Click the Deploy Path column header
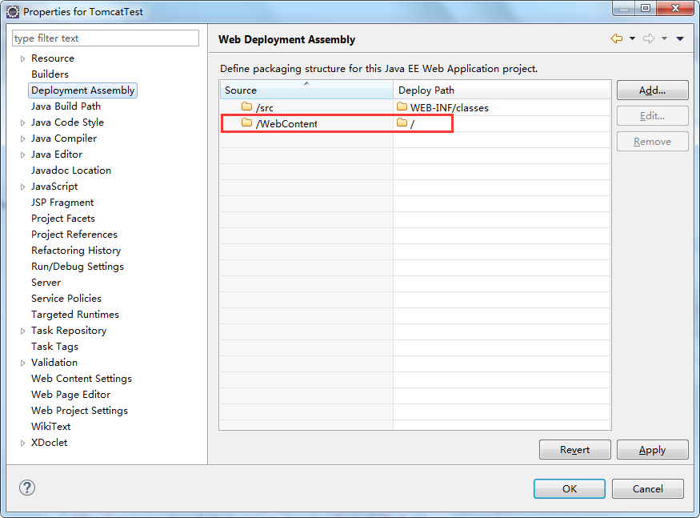 coord(502,90)
